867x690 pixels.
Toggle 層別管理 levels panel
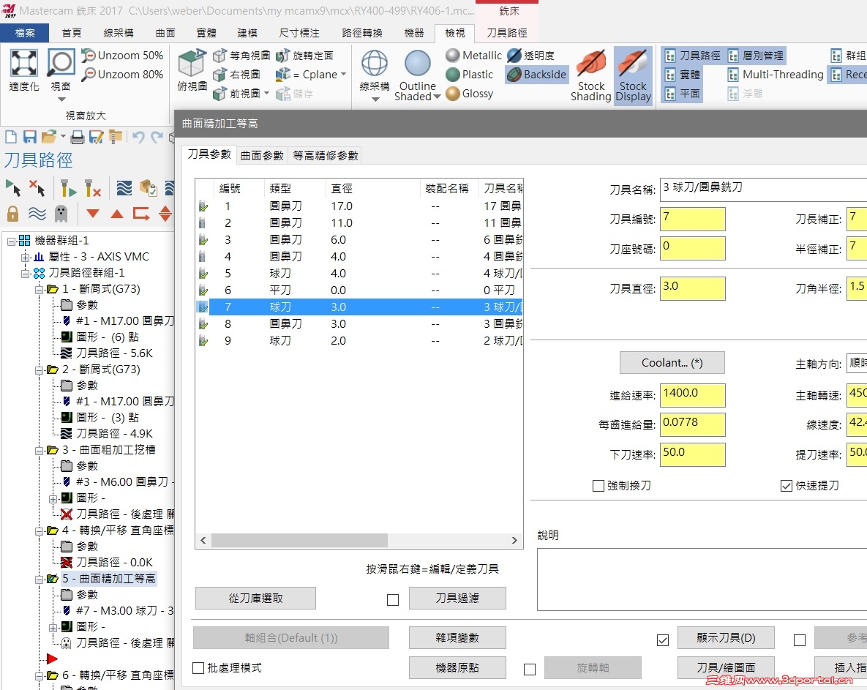tap(756, 56)
